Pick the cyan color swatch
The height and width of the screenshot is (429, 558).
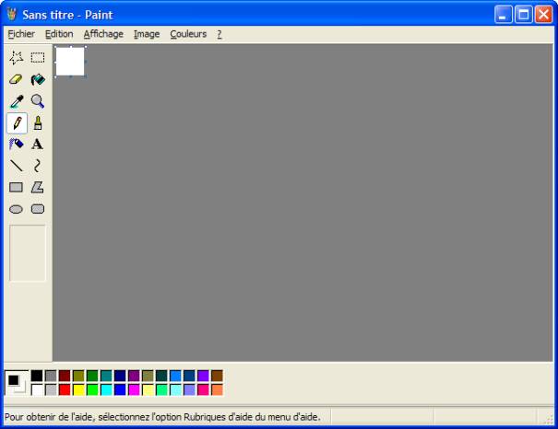point(106,390)
